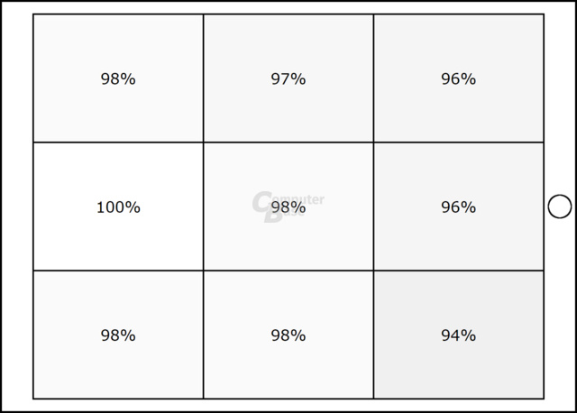The image size is (577, 413).
Task: Click the large gray C in watermark
Action: point(261,202)
